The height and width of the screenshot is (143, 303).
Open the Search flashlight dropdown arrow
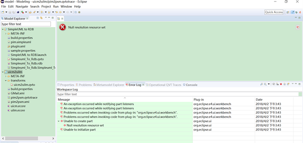(x=37, y=12)
